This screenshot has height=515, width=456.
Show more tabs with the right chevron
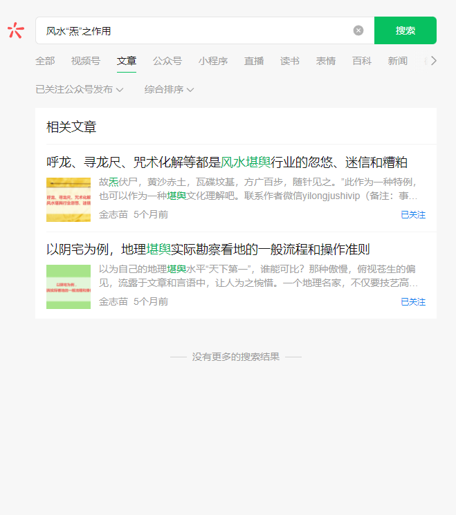pyautogui.click(x=434, y=61)
